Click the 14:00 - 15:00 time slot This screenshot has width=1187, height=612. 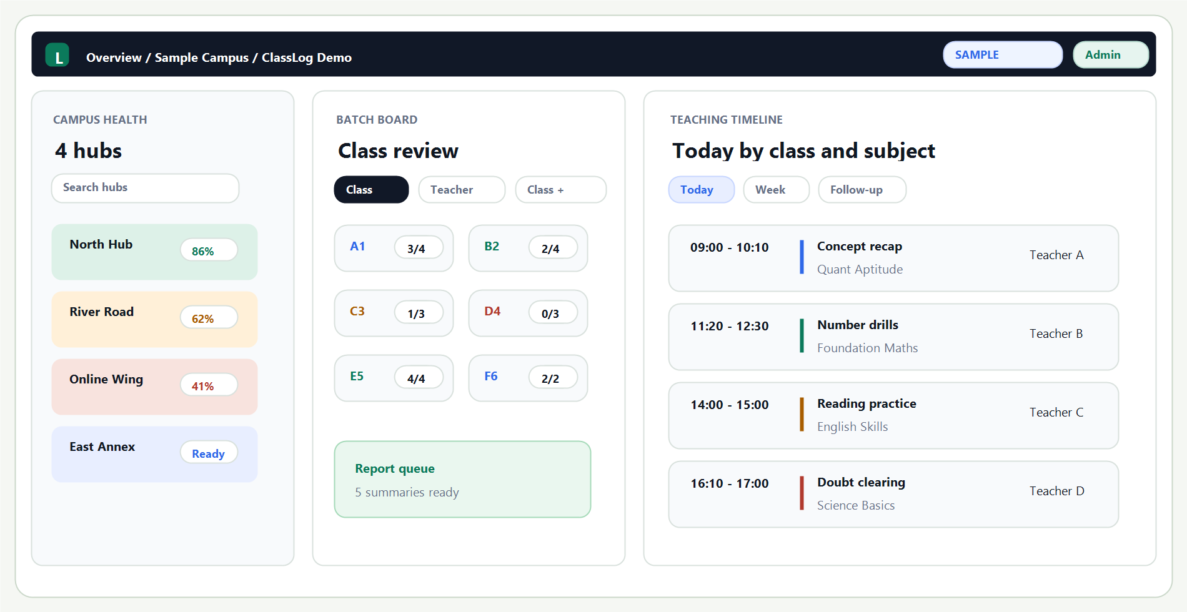pyautogui.click(x=729, y=405)
